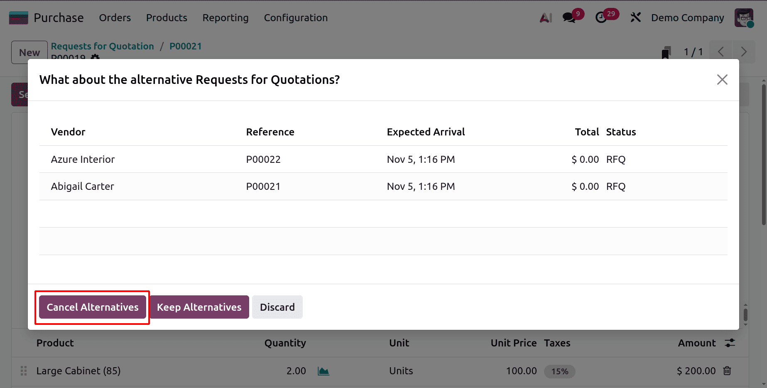Open the conversations messages icon showing 9 notifications
Image resolution: width=767 pixels, height=388 pixels.
coord(569,18)
